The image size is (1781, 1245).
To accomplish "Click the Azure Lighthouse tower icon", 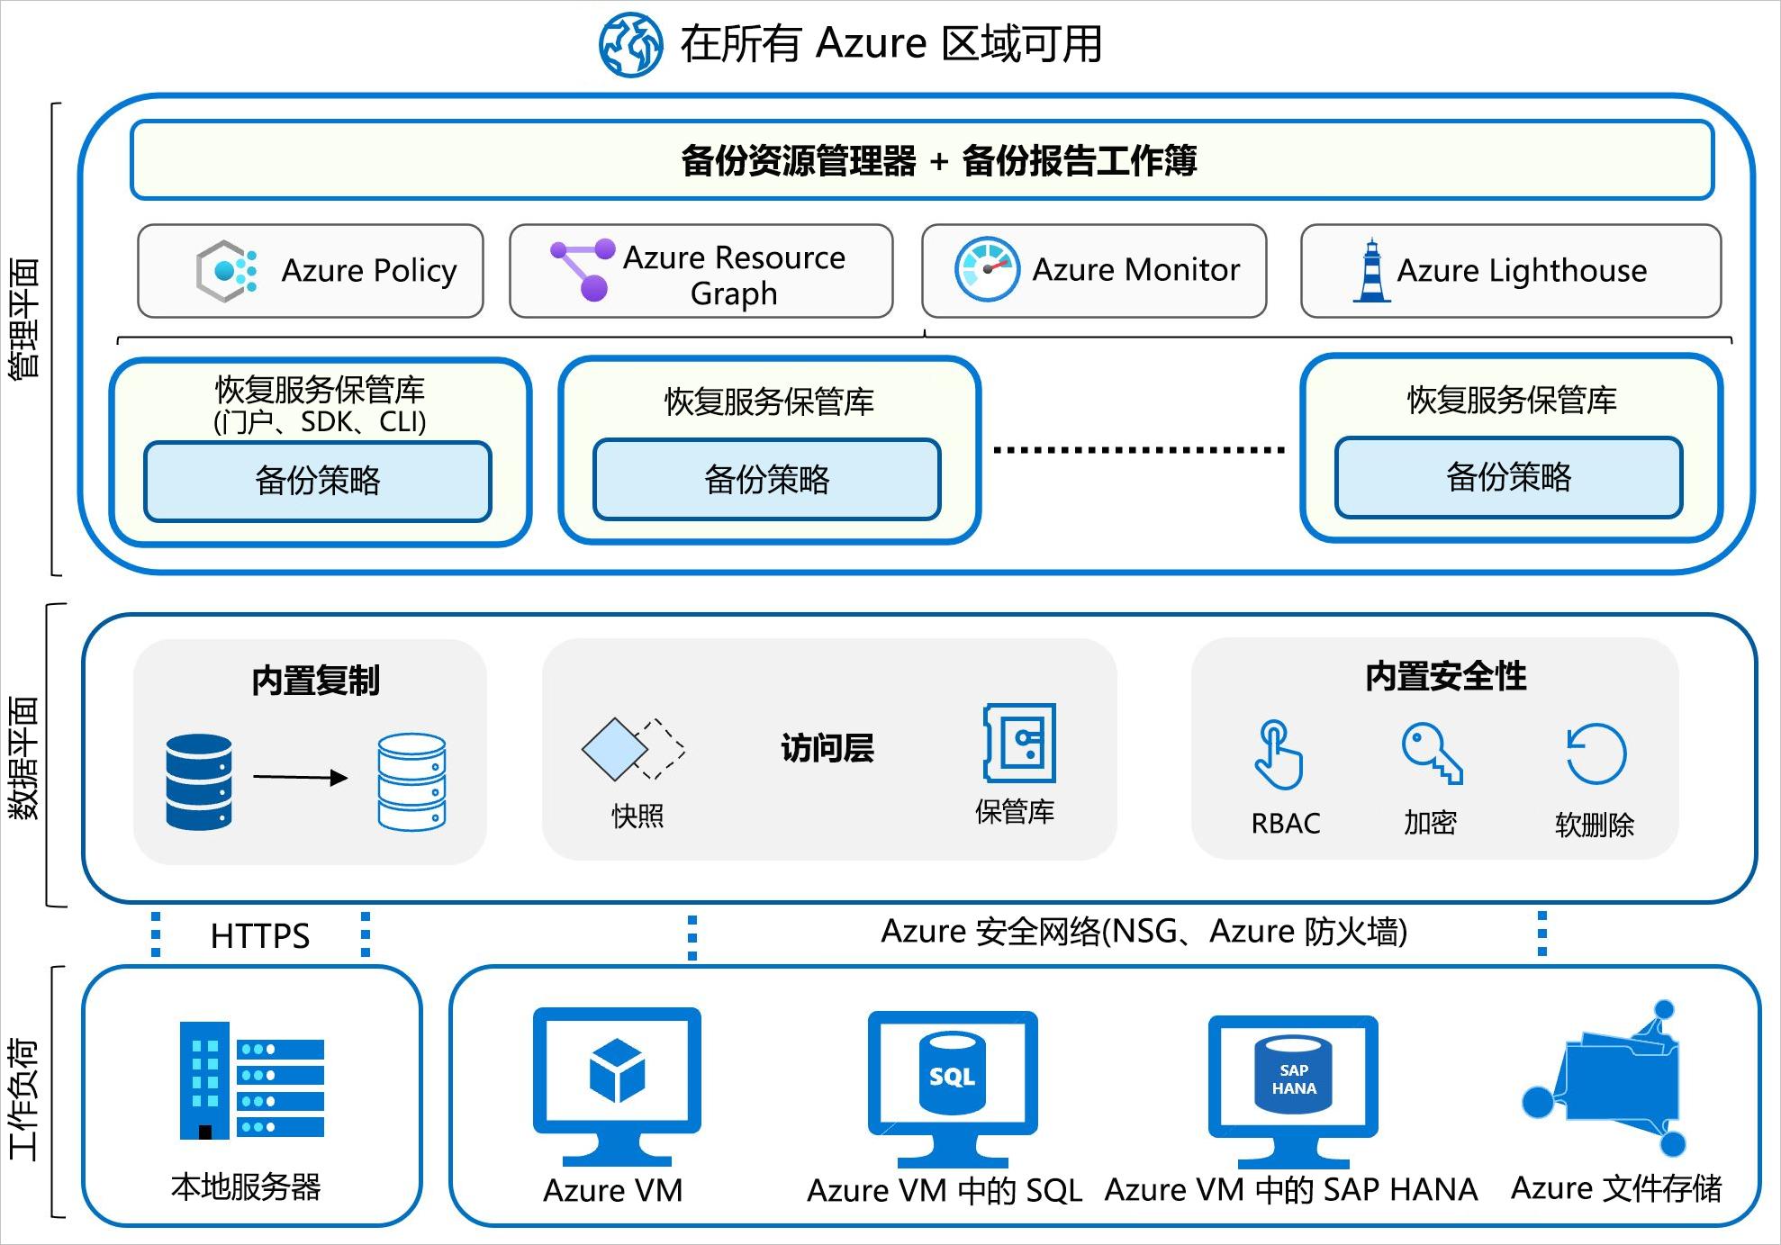I will pos(1371,270).
